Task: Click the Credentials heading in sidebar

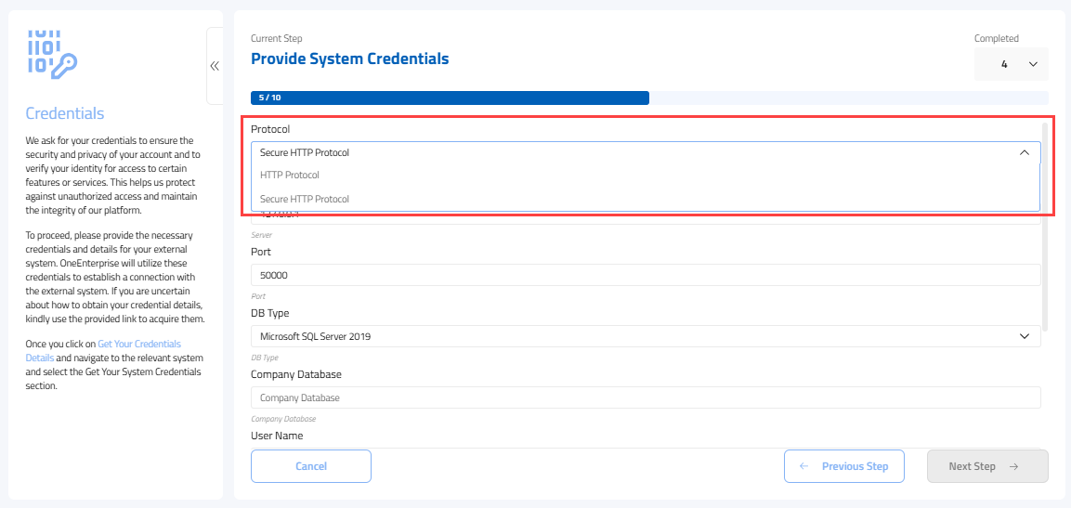Action: pyautogui.click(x=65, y=113)
